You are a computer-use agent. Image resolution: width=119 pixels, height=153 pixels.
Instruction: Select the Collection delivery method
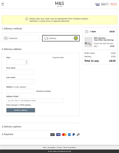click(x=20, y=38)
